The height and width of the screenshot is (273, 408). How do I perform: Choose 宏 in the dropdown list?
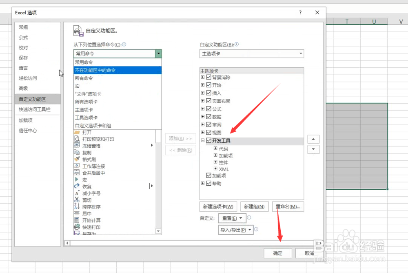pos(118,86)
